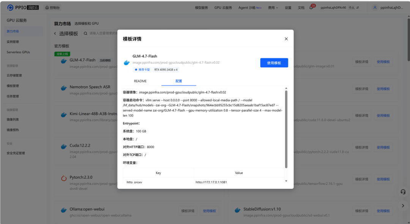Click the Pytorch:2.3.0 template logo icon
Screen dimensions: 410x224
tap(64, 178)
